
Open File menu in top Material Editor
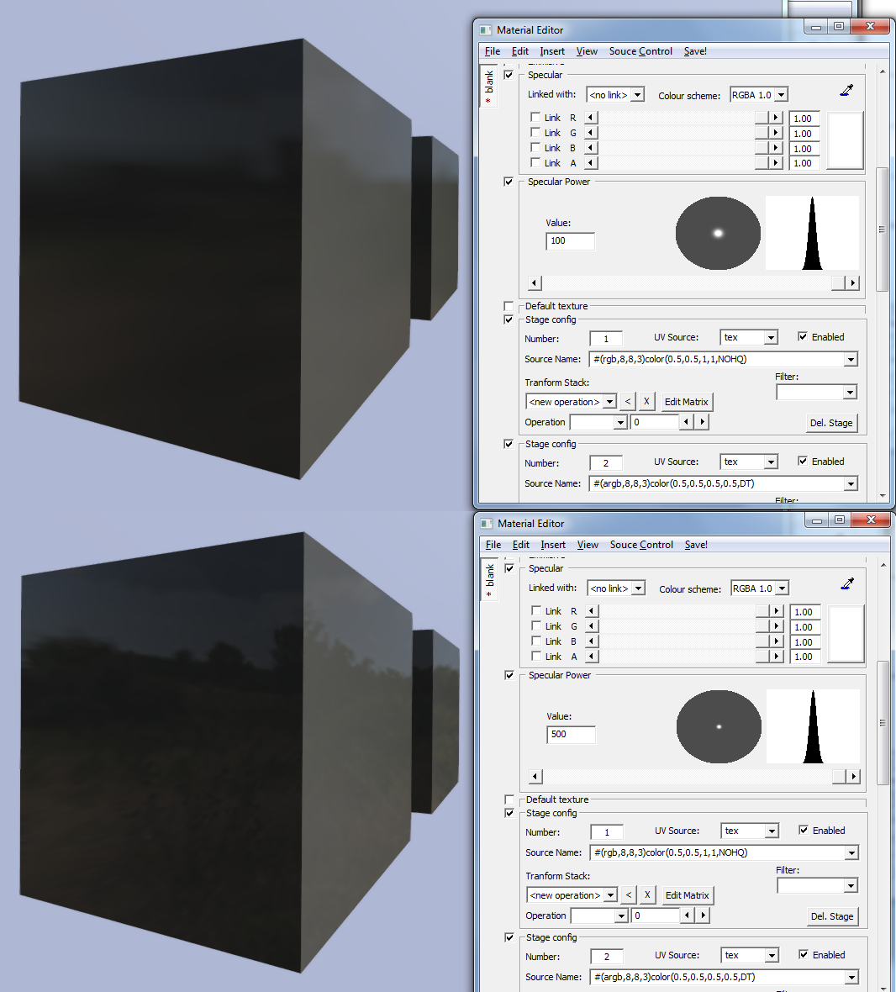point(493,51)
